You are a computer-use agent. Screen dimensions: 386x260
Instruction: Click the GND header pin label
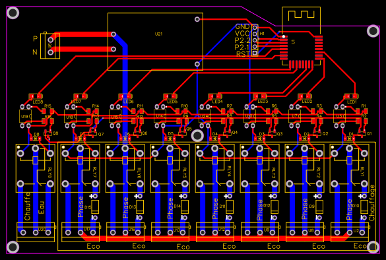coord(242,26)
